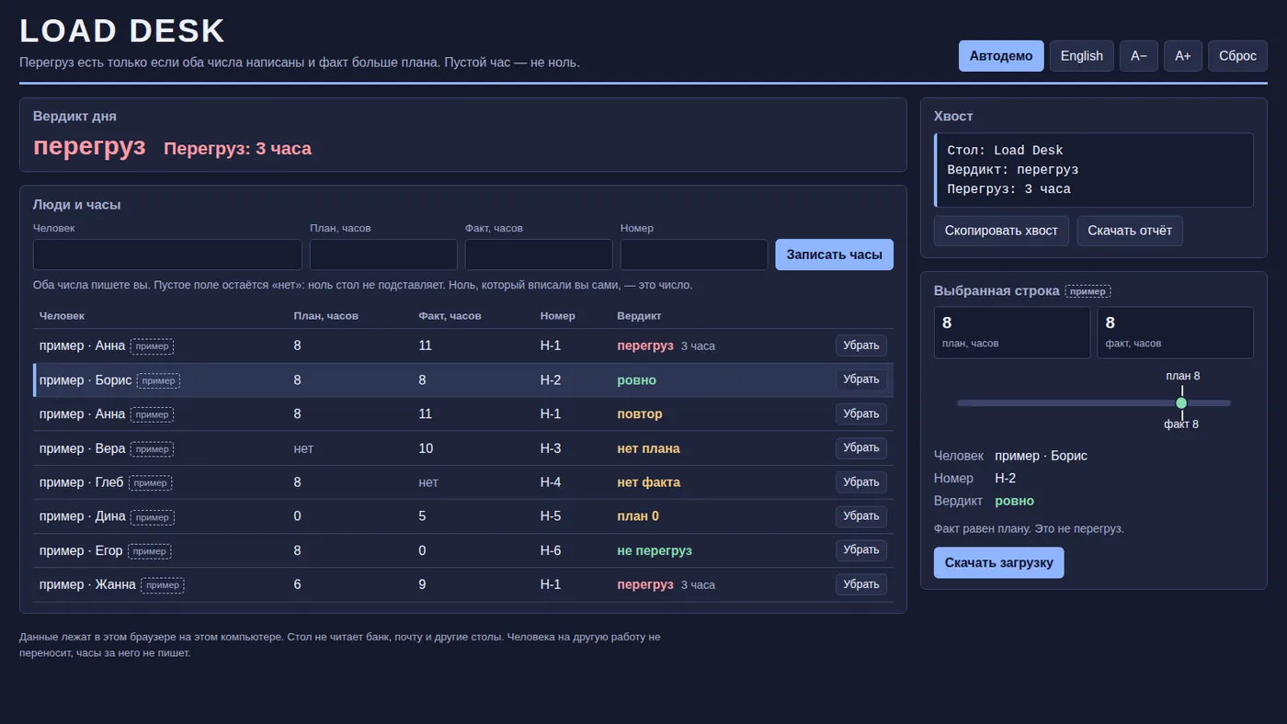This screenshot has height=724, width=1287.
Task: Remove the Анна row with verdict перегруз
Action: tap(861, 345)
